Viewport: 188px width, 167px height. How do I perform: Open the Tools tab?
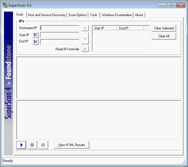[94, 15]
